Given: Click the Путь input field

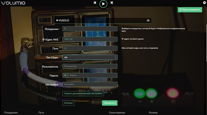Looking at the screenshot, I should (90, 48).
